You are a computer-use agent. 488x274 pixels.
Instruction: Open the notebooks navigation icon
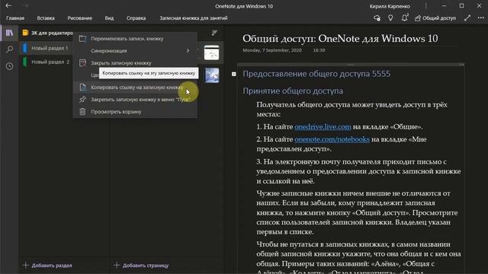[x=9, y=33]
